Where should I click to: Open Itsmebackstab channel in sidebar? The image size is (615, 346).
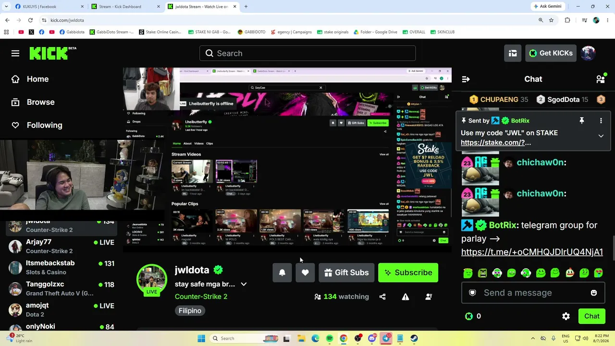coord(61,268)
